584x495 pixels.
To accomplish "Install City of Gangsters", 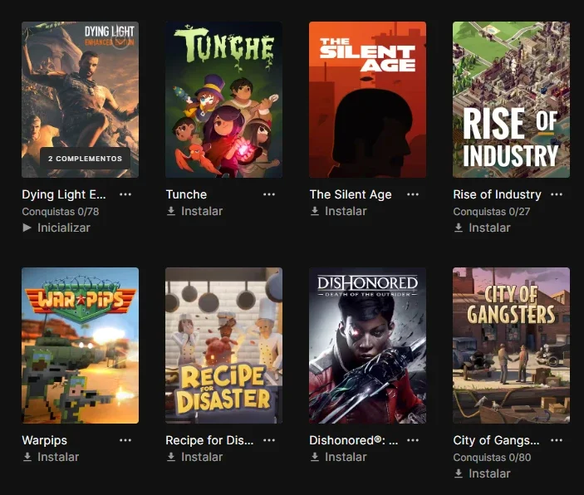I will 482,473.
